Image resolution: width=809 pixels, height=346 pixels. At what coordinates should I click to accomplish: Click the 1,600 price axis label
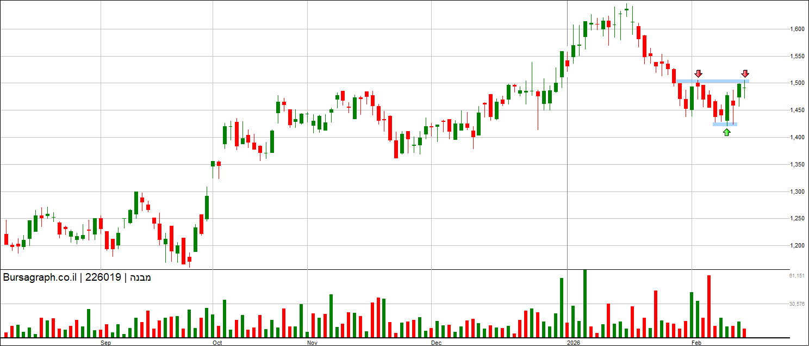click(797, 29)
